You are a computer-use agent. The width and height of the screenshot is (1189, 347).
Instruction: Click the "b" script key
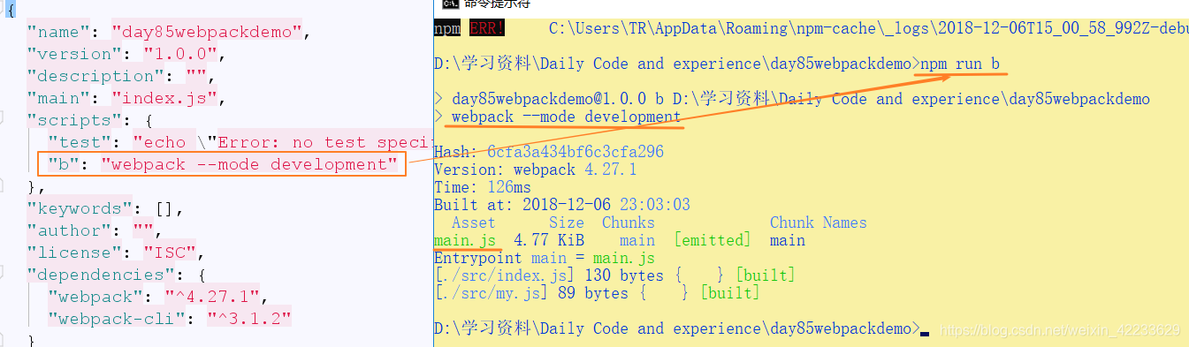(x=64, y=164)
